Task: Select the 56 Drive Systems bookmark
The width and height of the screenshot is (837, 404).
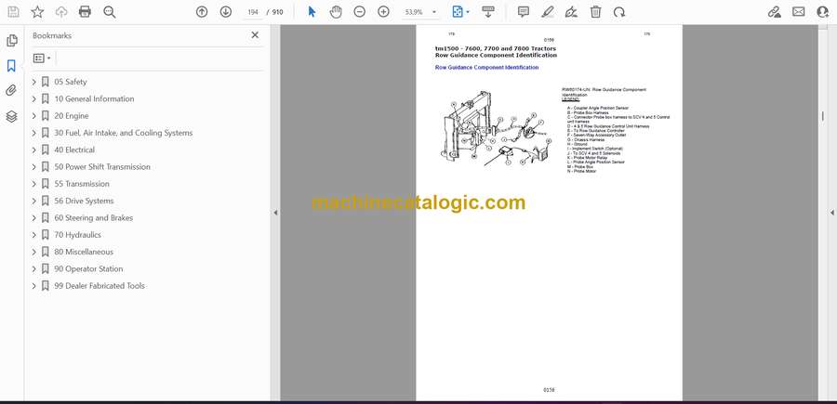Action: coord(84,201)
